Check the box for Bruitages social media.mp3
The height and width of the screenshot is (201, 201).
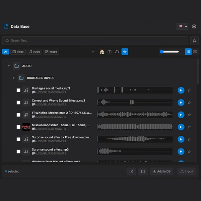click(19, 90)
